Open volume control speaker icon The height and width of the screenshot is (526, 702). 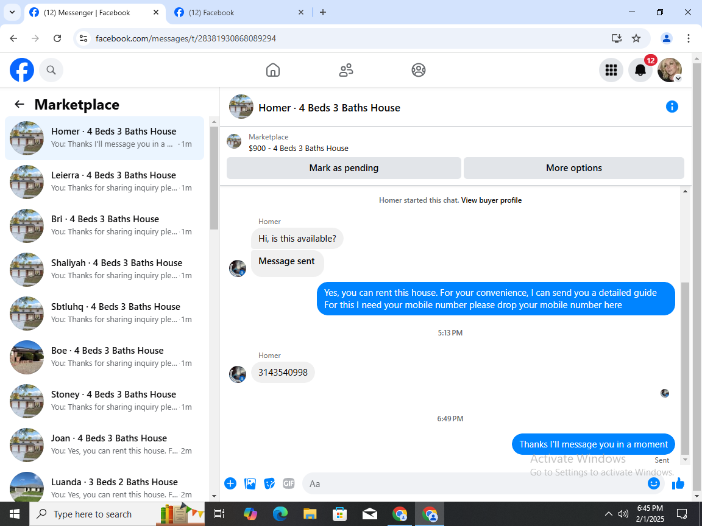point(623,514)
